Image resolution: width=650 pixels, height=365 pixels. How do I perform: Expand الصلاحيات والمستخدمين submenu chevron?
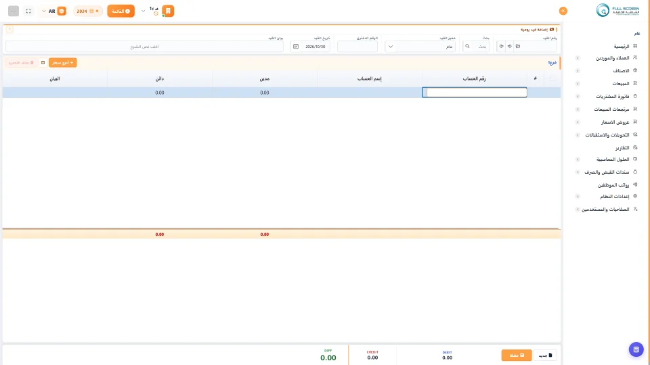click(578, 210)
